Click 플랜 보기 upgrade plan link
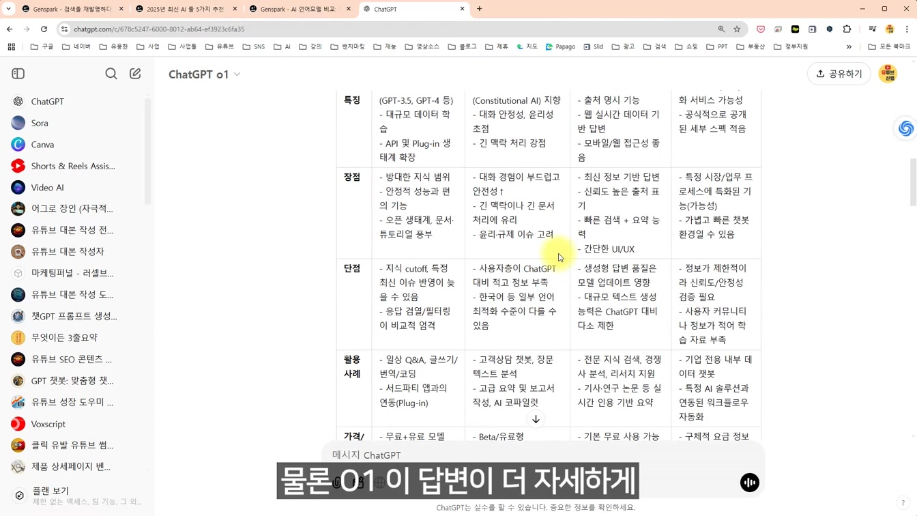 [76, 496]
